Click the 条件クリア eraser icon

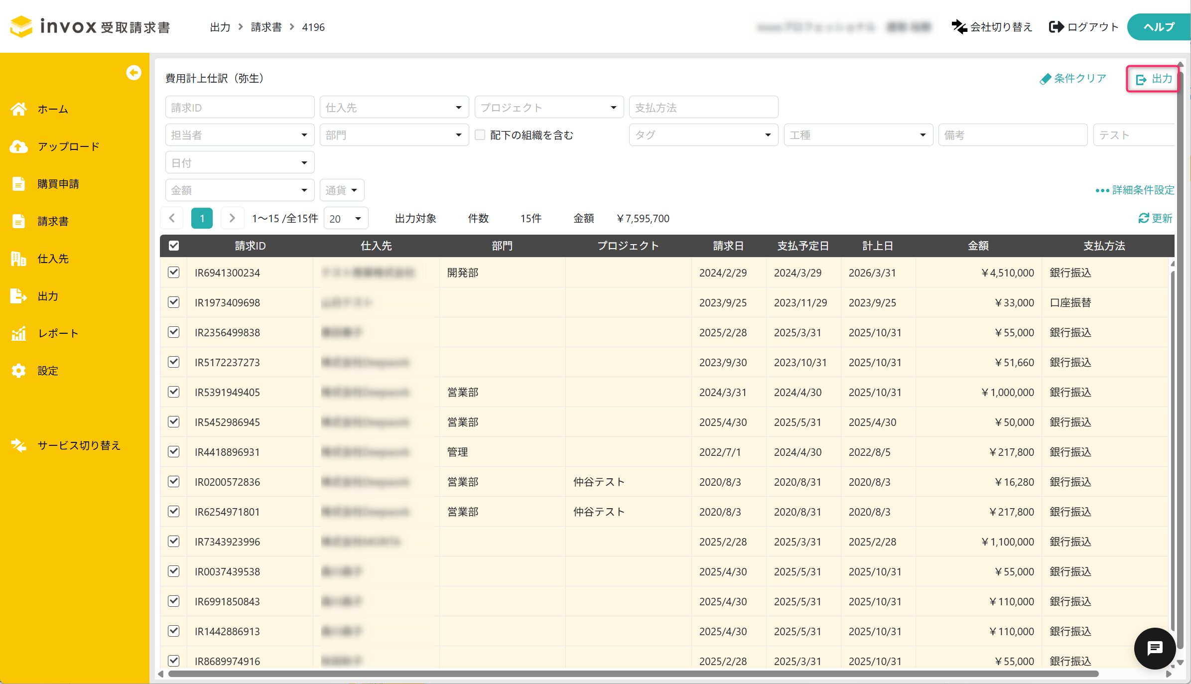coord(1045,79)
